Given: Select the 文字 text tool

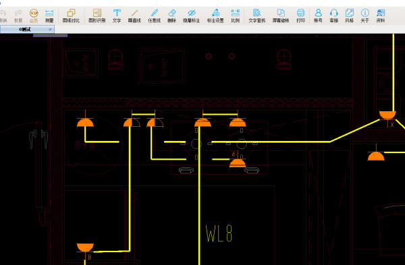Looking at the screenshot, I should point(117,16).
